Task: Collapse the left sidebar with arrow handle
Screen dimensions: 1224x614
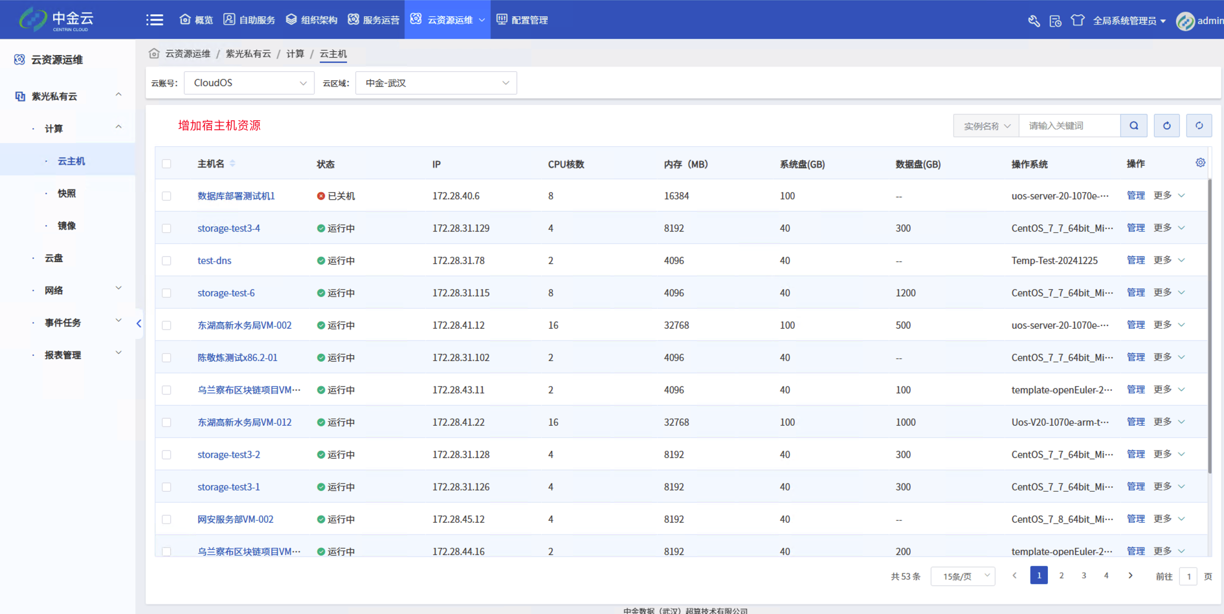Action: pyautogui.click(x=139, y=323)
